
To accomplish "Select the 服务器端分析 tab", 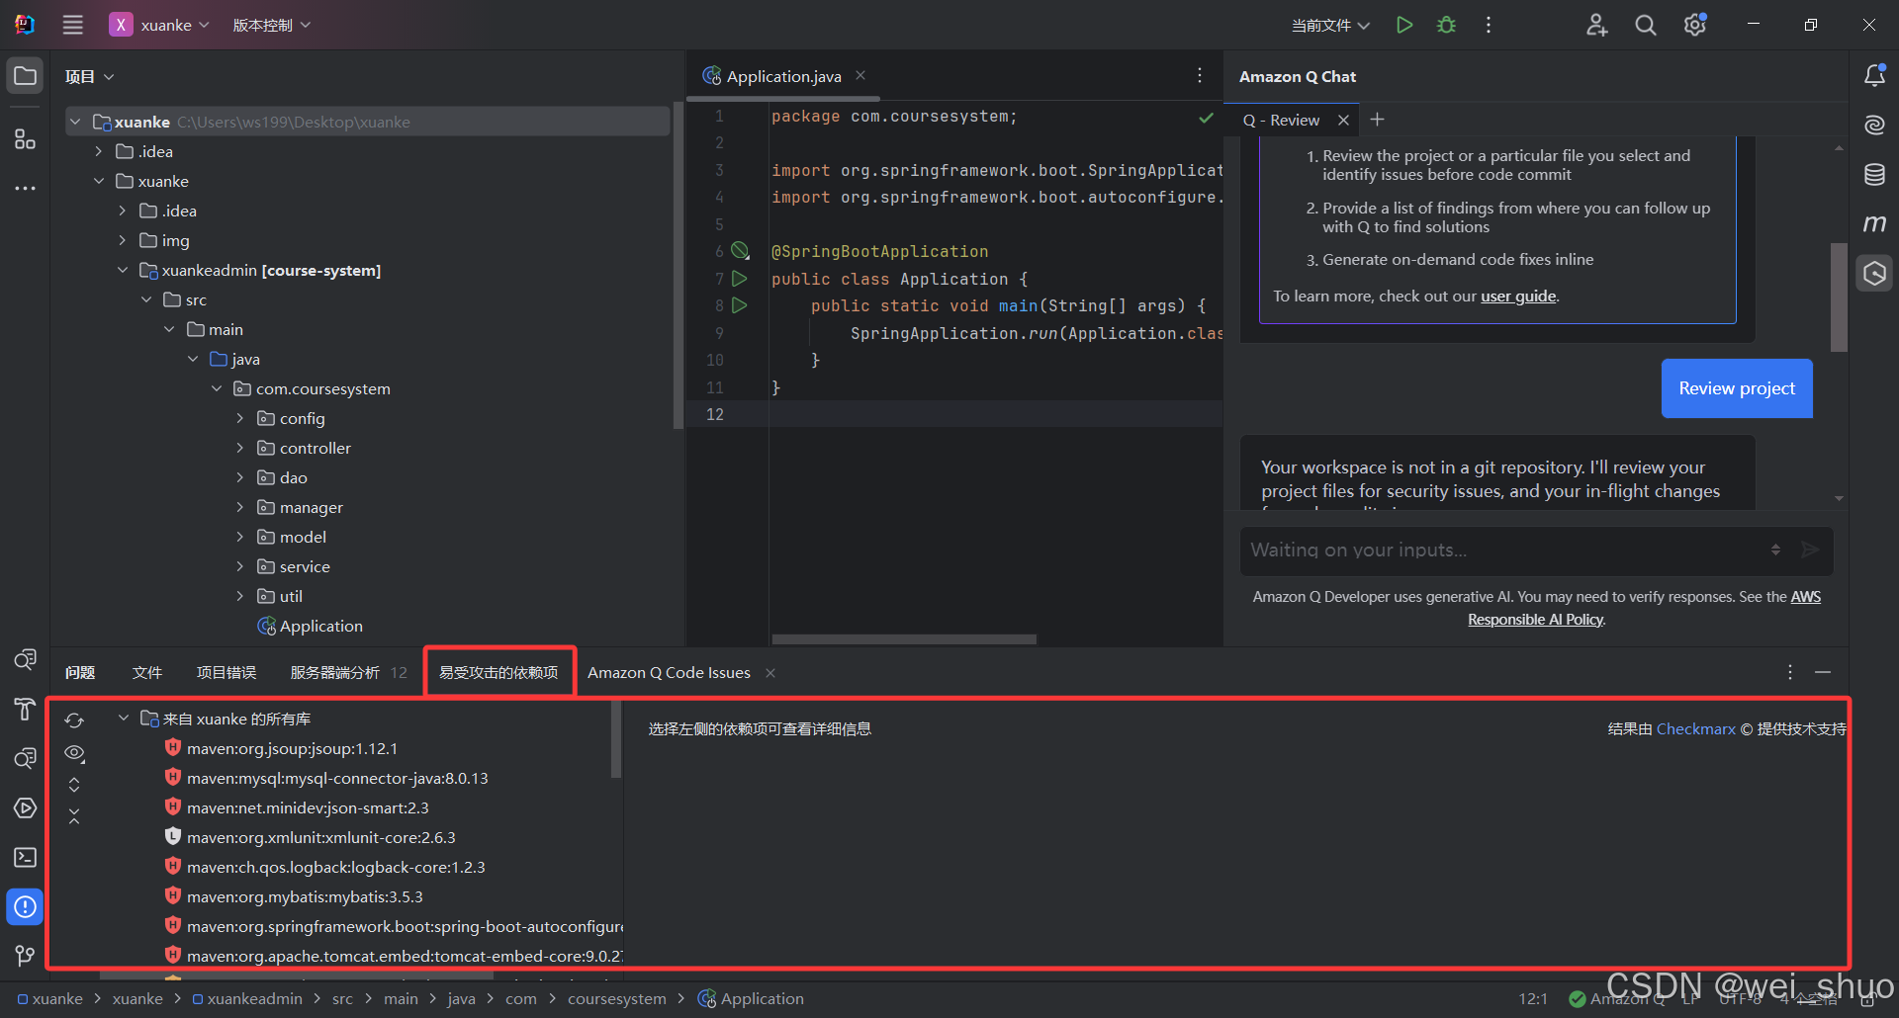I will point(334,672).
